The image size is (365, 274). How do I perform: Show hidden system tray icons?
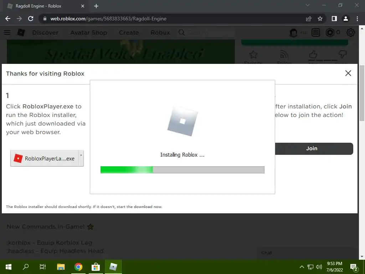(x=302, y=267)
